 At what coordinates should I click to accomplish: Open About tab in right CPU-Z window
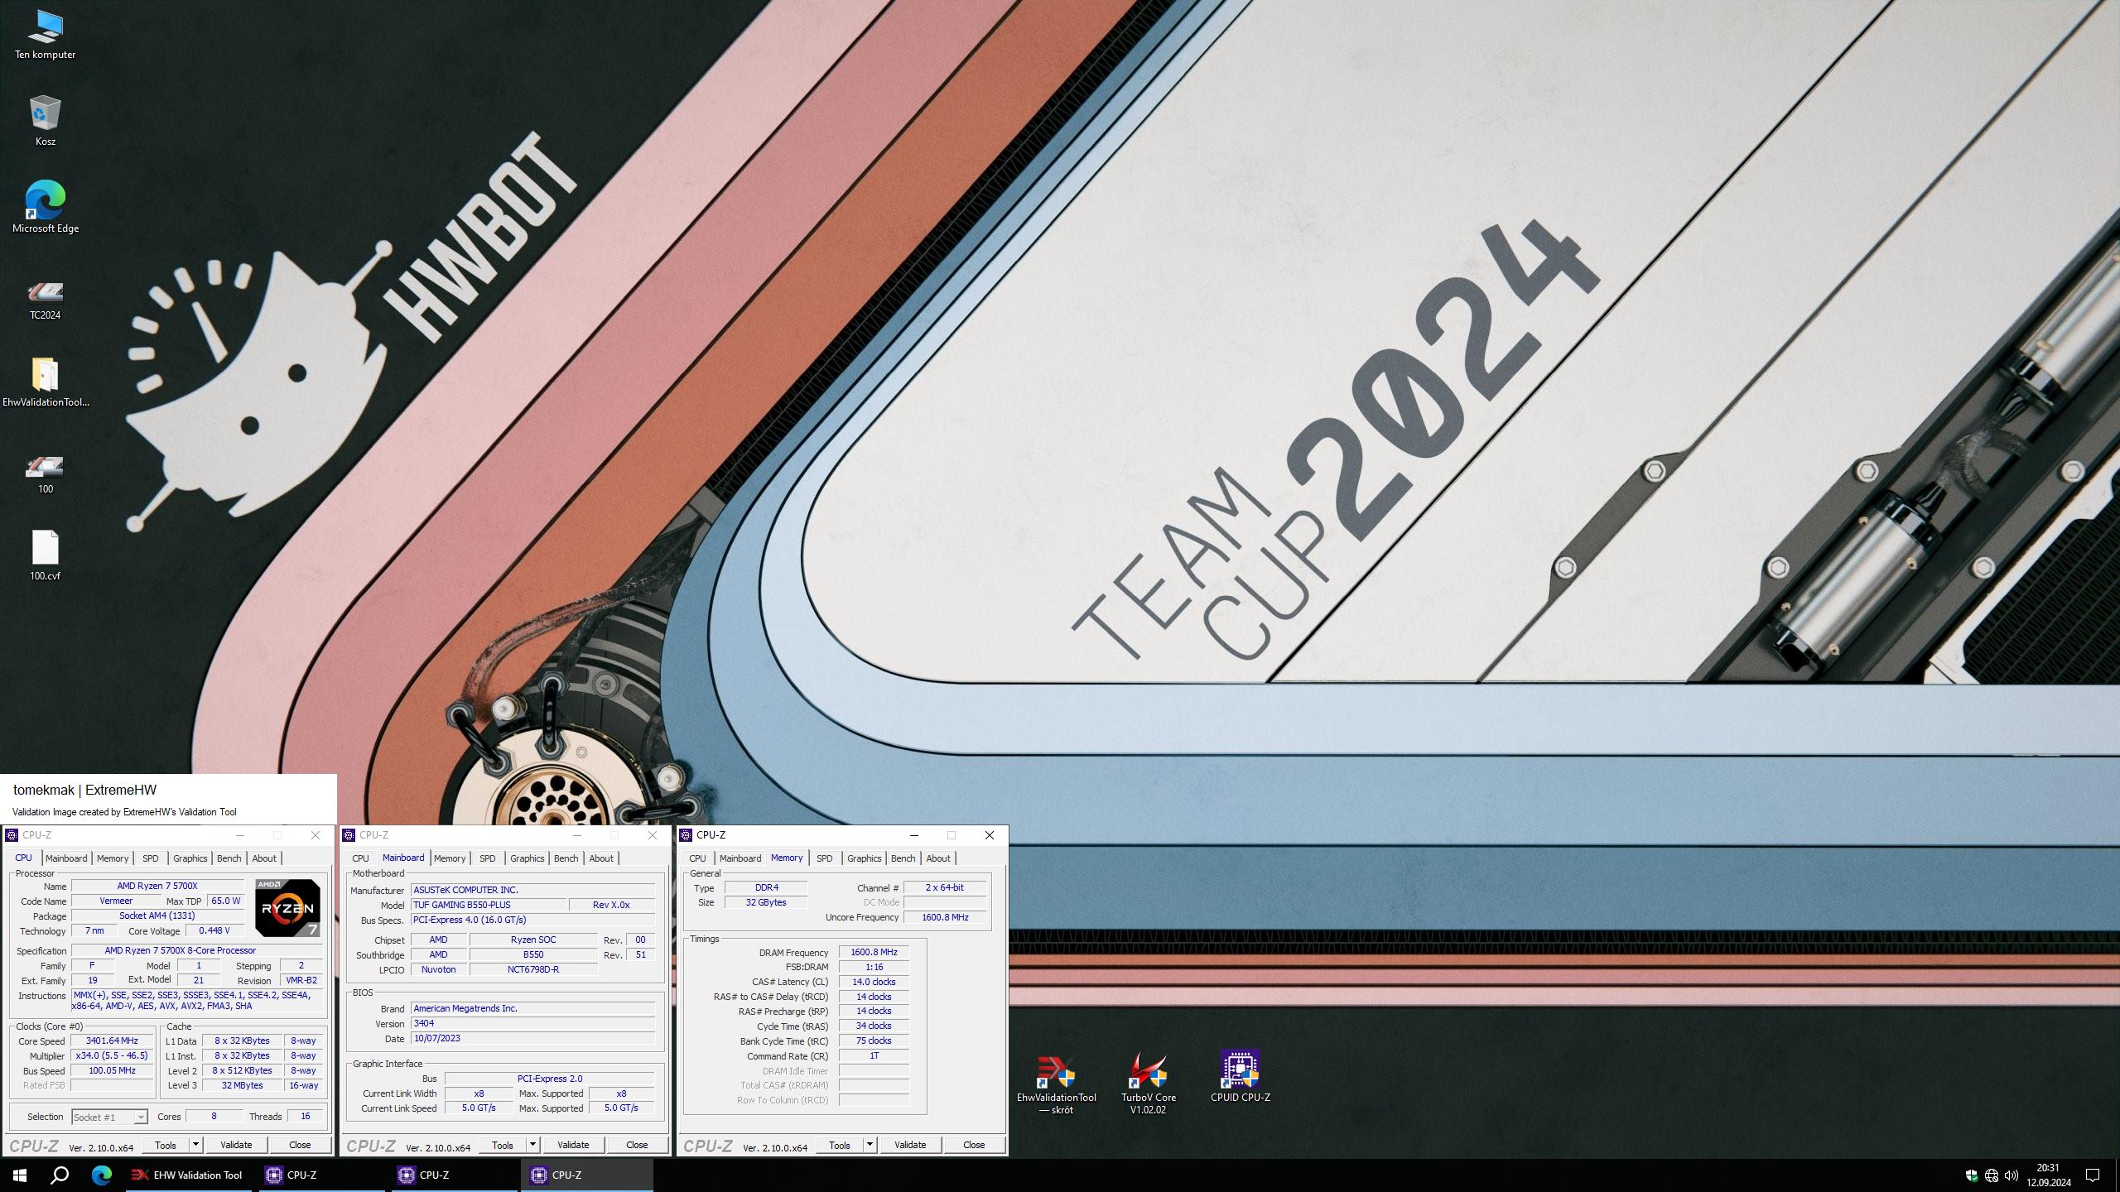tap(938, 858)
